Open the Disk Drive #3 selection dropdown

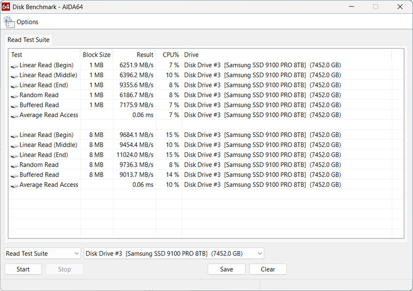[x=174, y=253]
